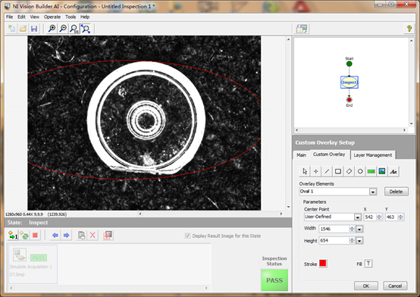Select the text overlay tool
The height and width of the screenshot is (297, 420).
pos(393,171)
